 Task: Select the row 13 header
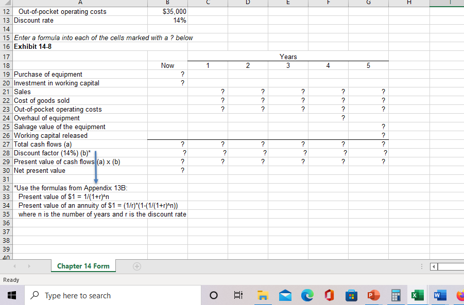6,20
